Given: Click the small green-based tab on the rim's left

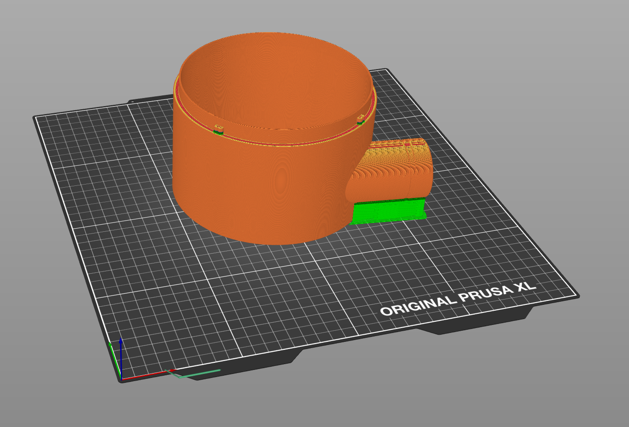Looking at the screenshot, I should point(218,130).
